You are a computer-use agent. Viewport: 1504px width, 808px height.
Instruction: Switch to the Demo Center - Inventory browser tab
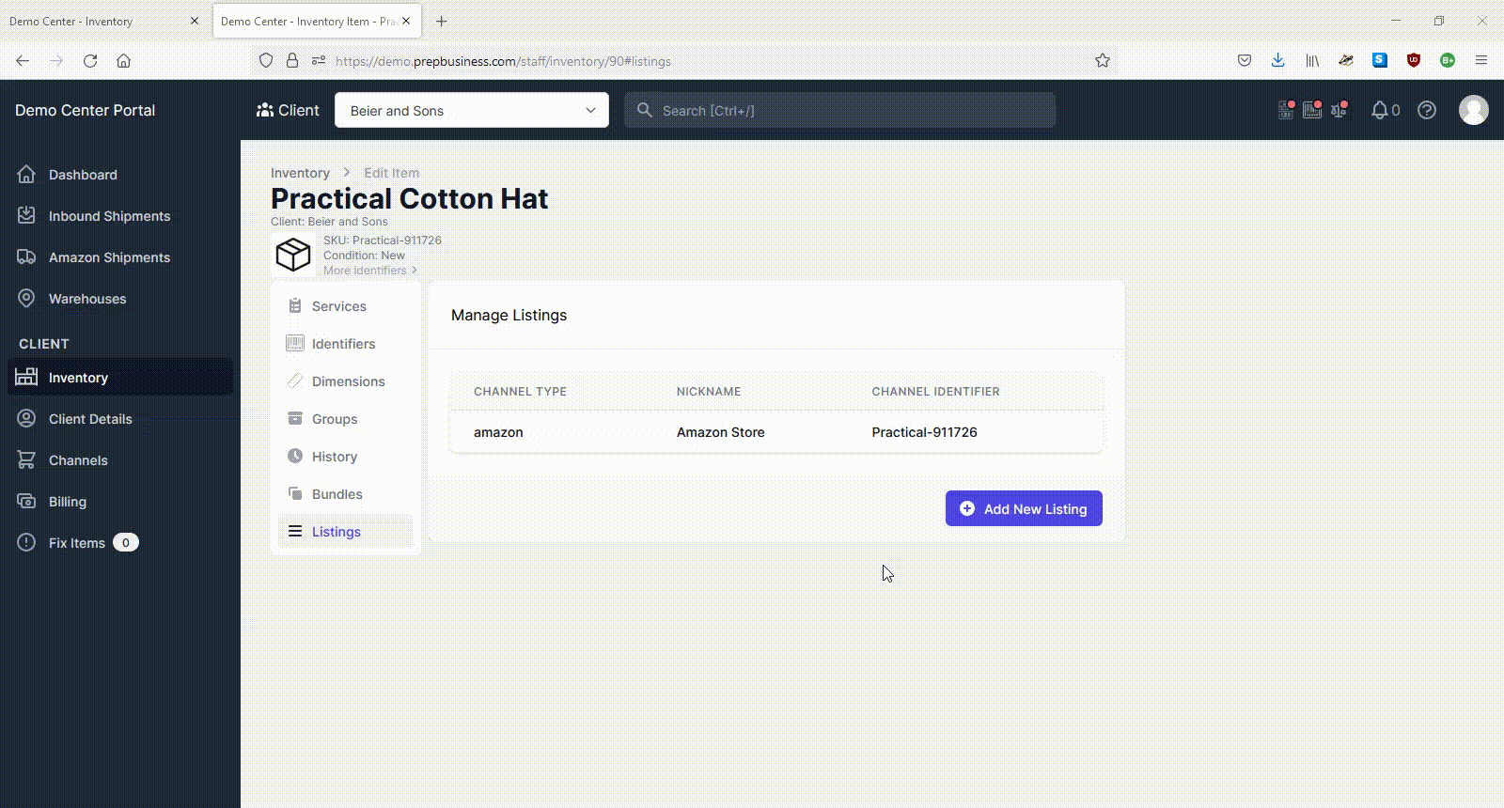[103, 21]
